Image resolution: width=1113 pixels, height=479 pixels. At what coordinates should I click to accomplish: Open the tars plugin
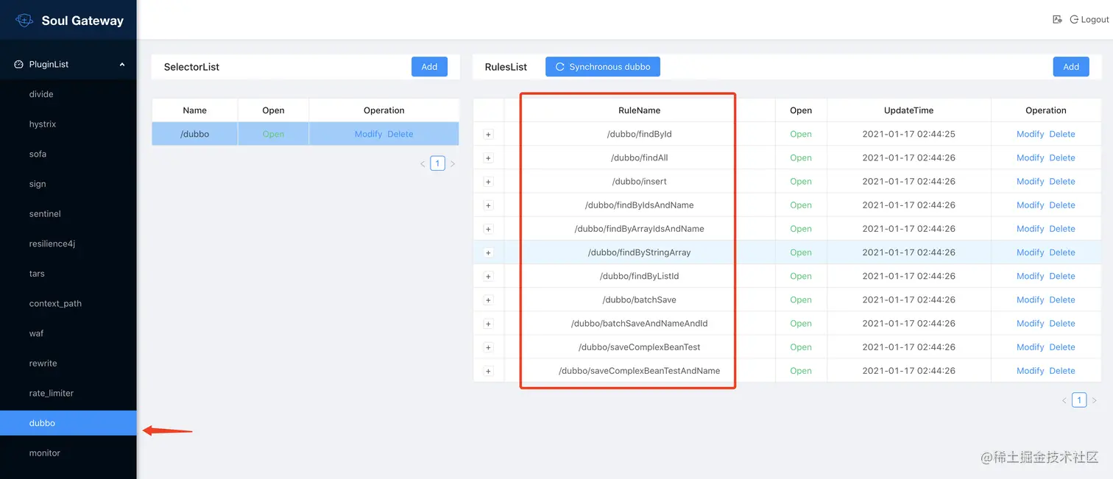tap(68, 274)
